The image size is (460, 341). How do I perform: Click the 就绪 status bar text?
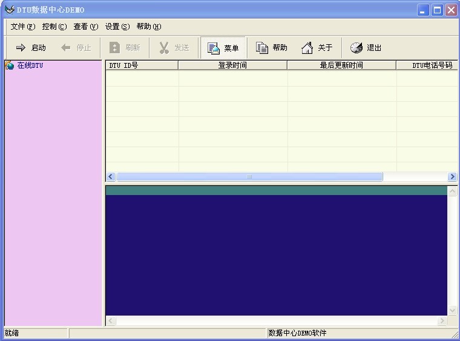(x=11, y=333)
